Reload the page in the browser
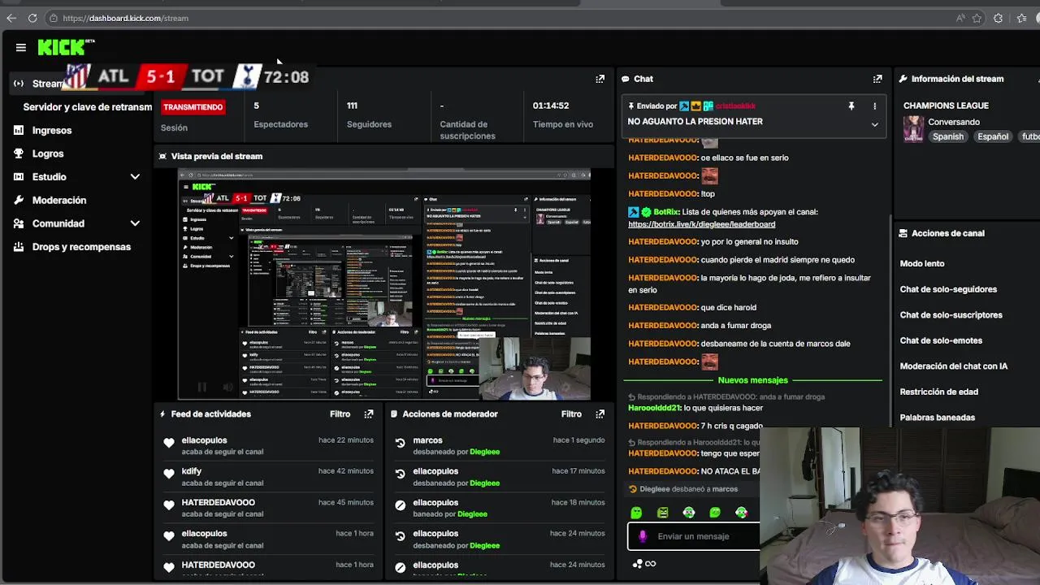The image size is (1040, 585). [x=32, y=18]
